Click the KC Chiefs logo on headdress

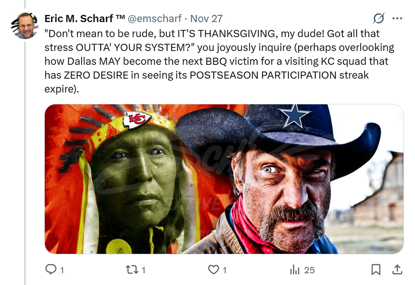[x=137, y=120]
